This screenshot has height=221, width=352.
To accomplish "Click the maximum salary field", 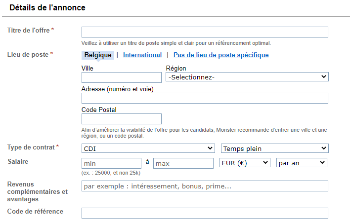I will coord(183,163).
